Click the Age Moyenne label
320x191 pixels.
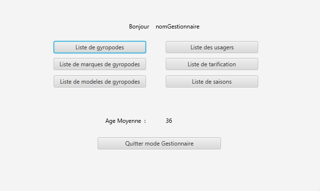click(x=126, y=121)
